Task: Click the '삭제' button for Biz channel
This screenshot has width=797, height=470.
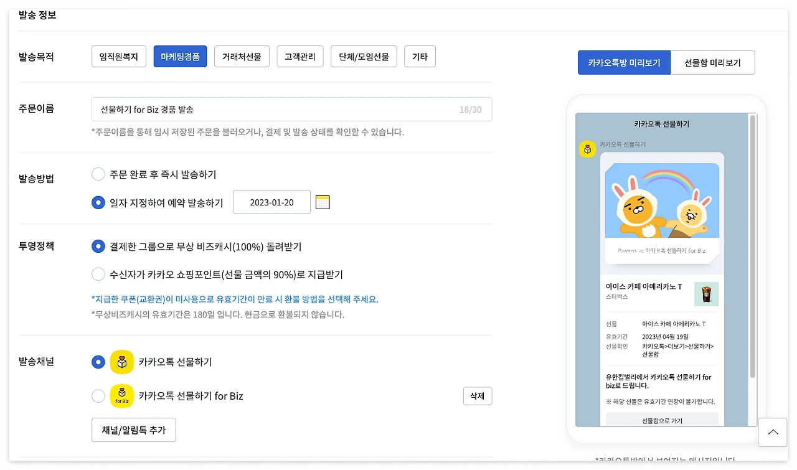Action: pyautogui.click(x=478, y=396)
